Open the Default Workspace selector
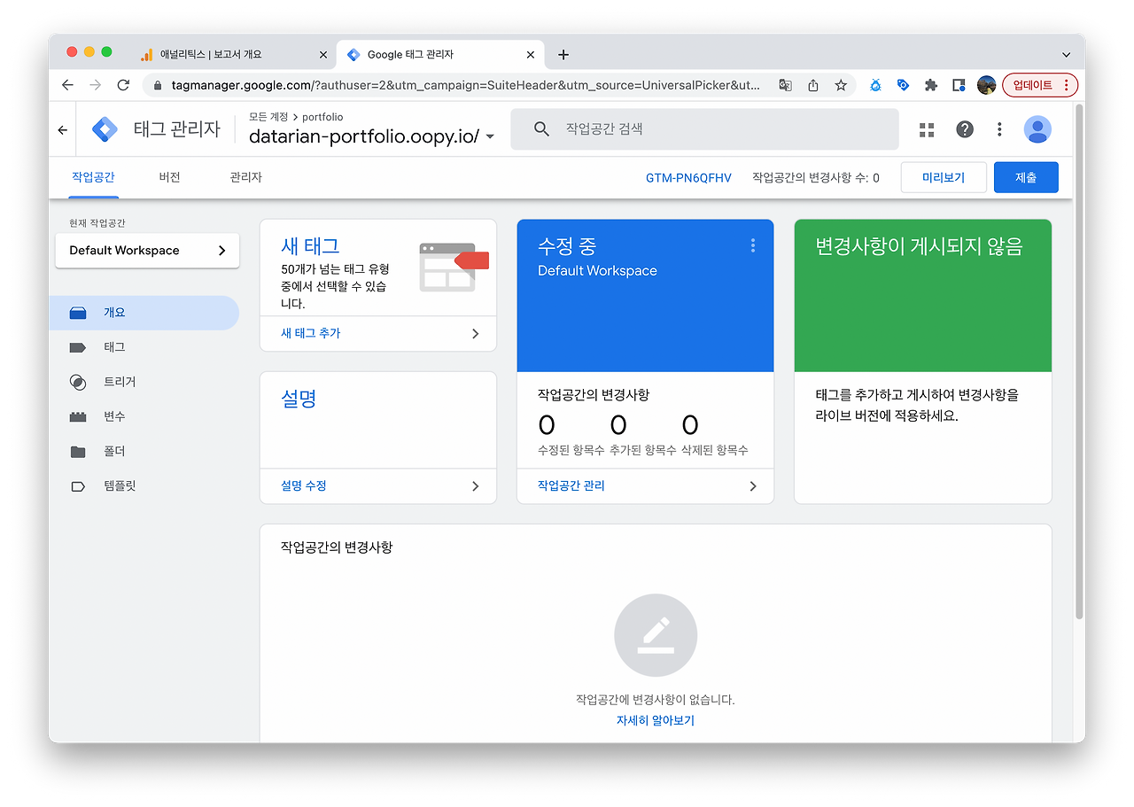Image resolution: width=1134 pixels, height=807 pixels. pyautogui.click(x=147, y=251)
